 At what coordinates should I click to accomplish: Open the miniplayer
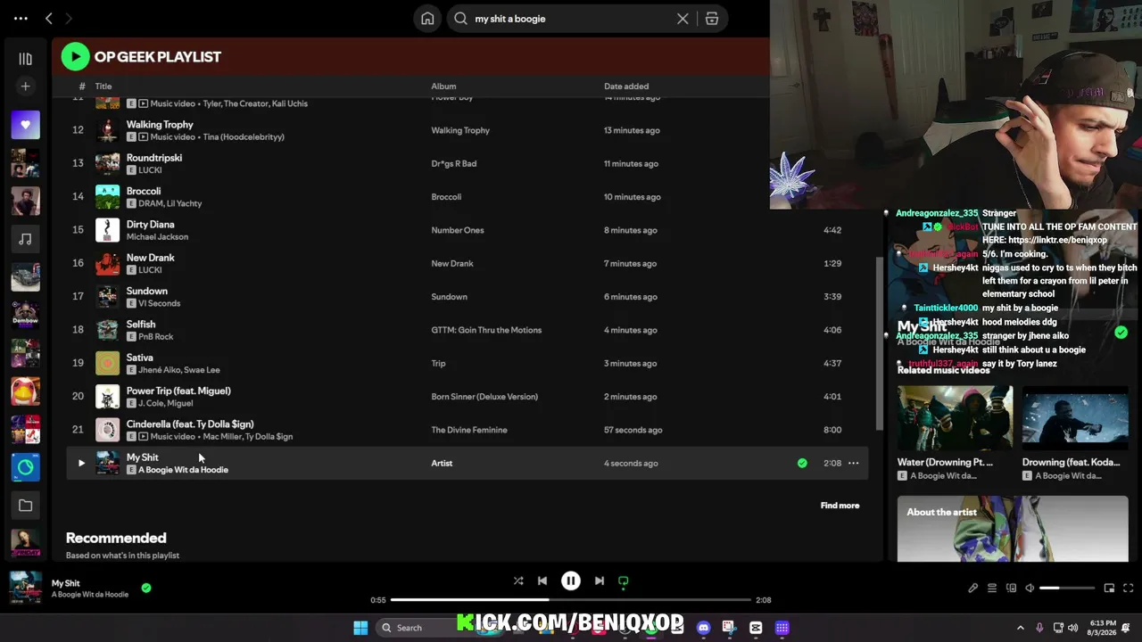point(1109,588)
